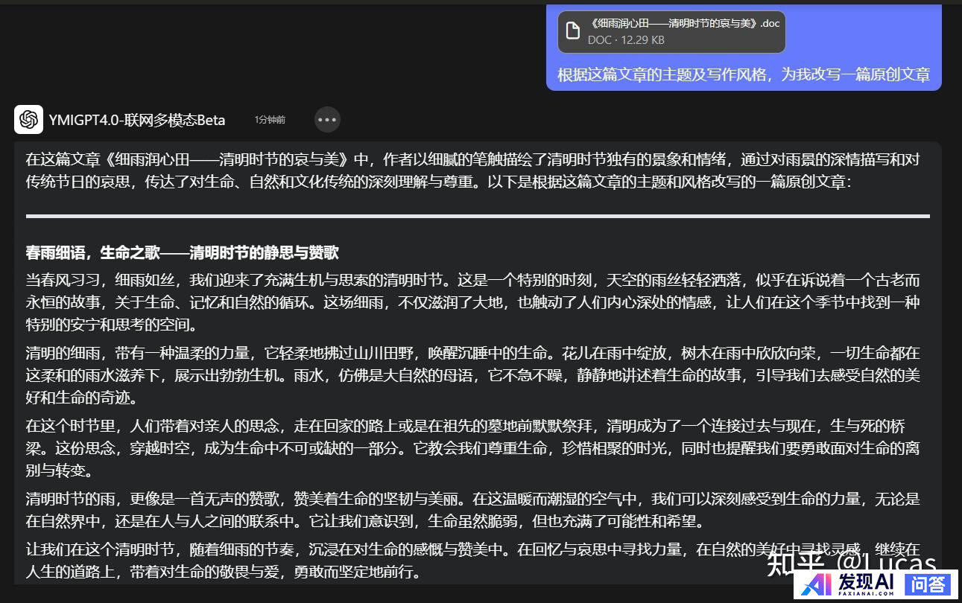Click the horizontal divider line in reply
Screen dimensions: 962x603
(x=477, y=216)
